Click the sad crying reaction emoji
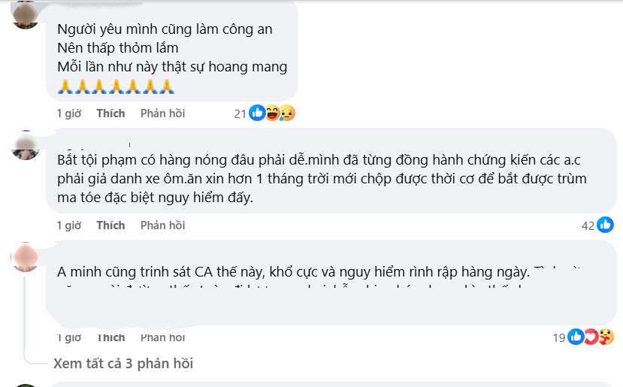Image resolution: width=623 pixels, height=387 pixels. point(286,113)
